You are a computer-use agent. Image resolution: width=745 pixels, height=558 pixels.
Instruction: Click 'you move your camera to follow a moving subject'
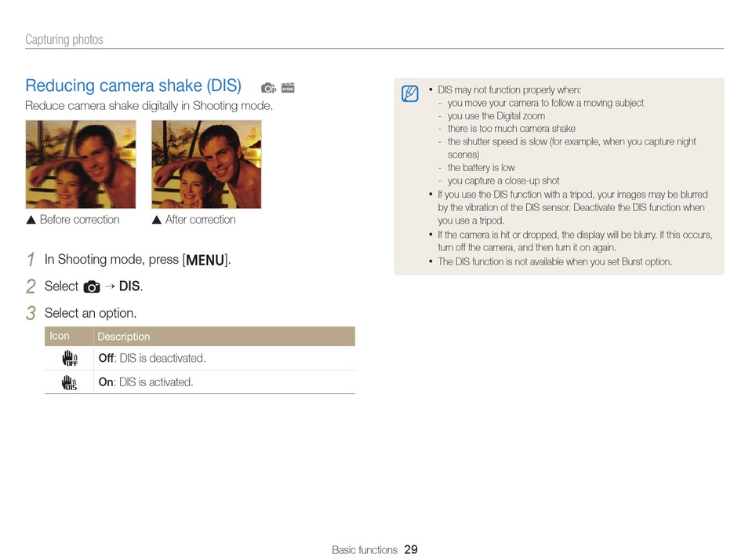click(546, 103)
